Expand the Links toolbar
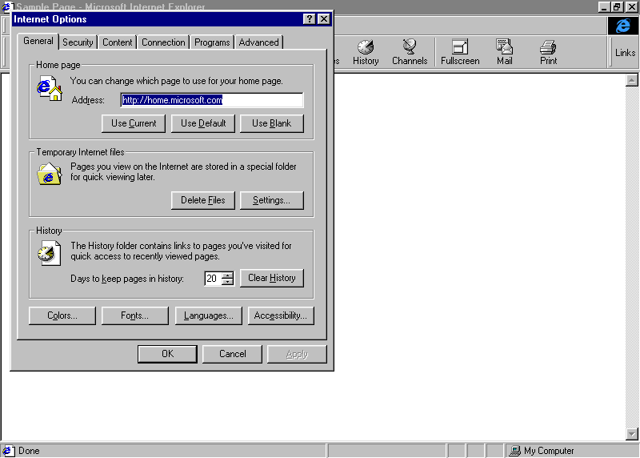 point(625,53)
